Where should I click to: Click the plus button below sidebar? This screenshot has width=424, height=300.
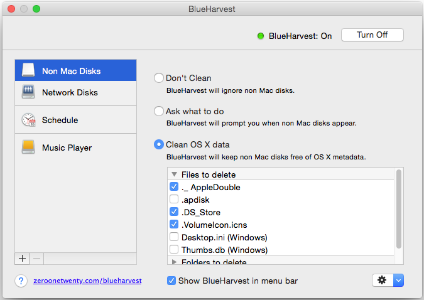point(22,259)
